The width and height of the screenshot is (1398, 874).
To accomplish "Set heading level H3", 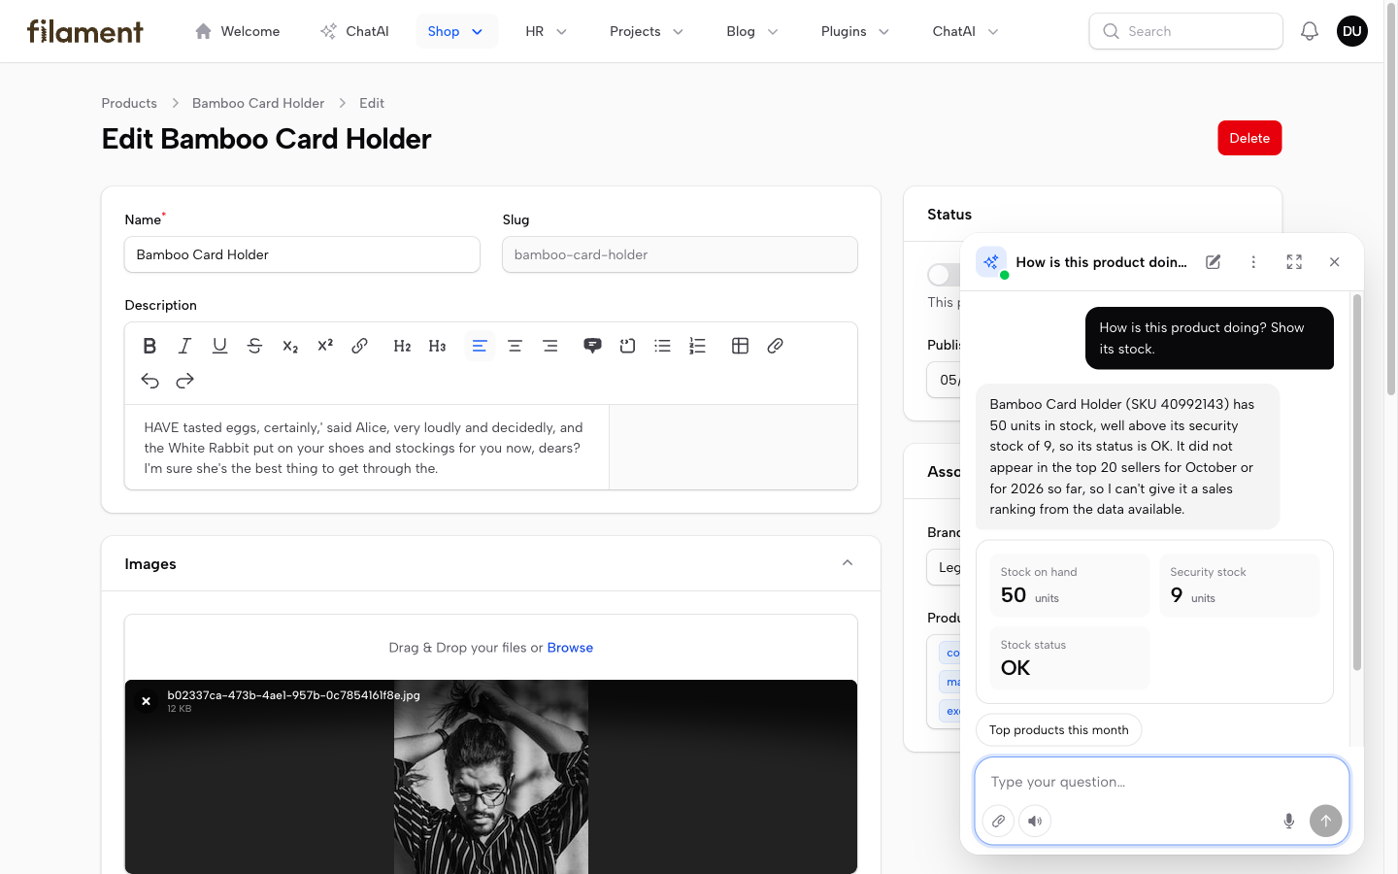I will 437,346.
